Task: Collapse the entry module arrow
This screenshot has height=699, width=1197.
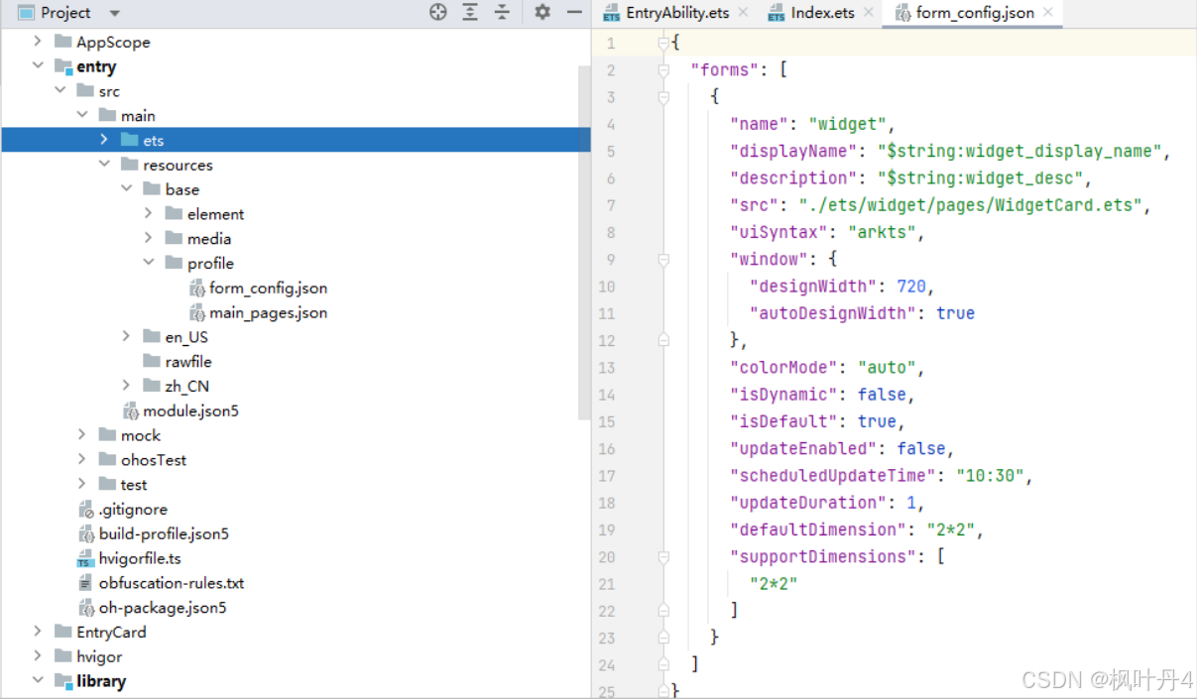Action: coord(38,66)
